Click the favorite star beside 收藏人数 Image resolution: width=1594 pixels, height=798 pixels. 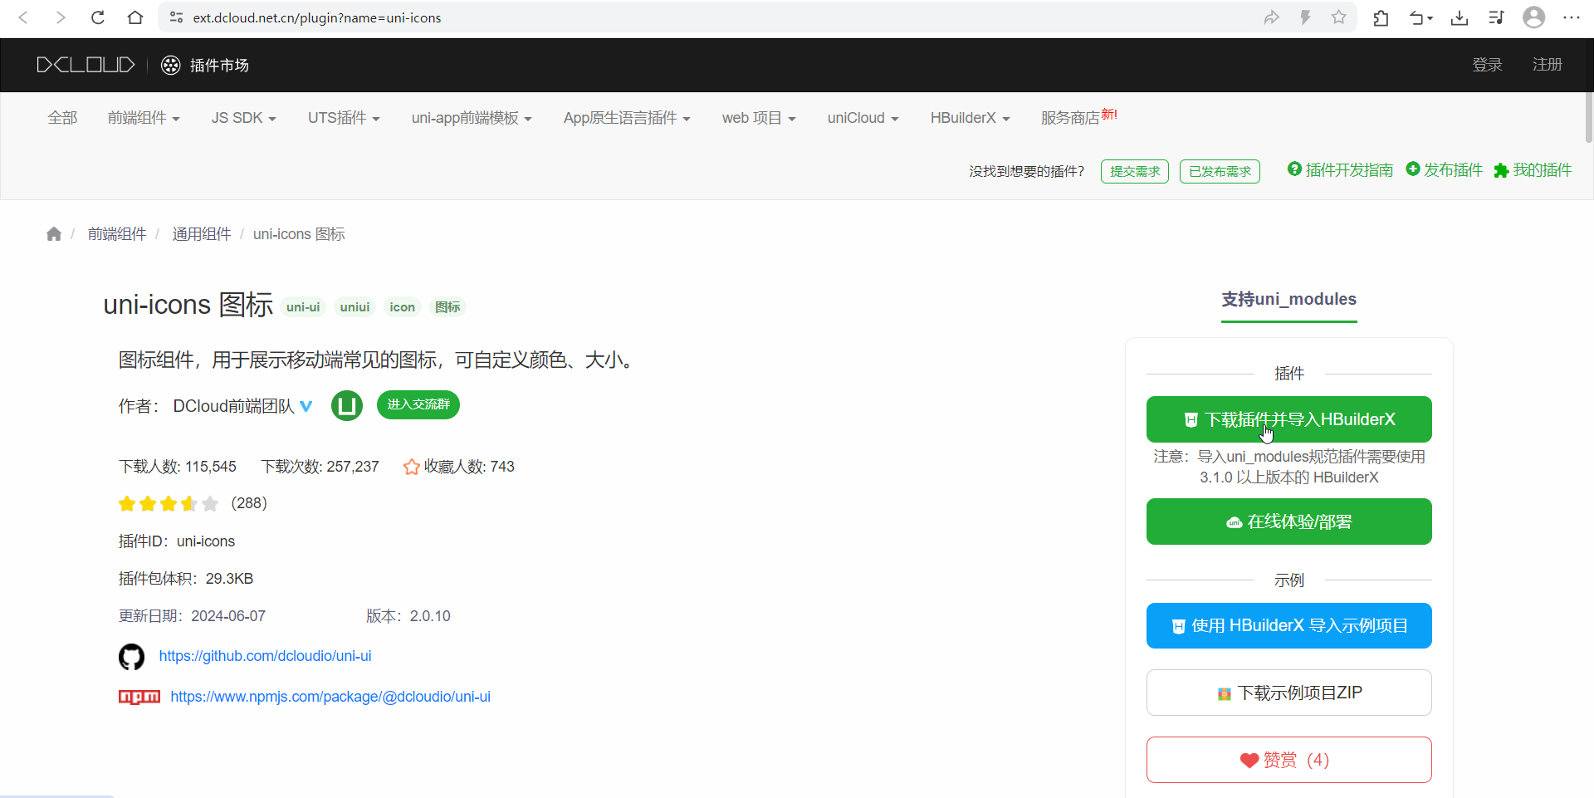(x=411, y=467)
